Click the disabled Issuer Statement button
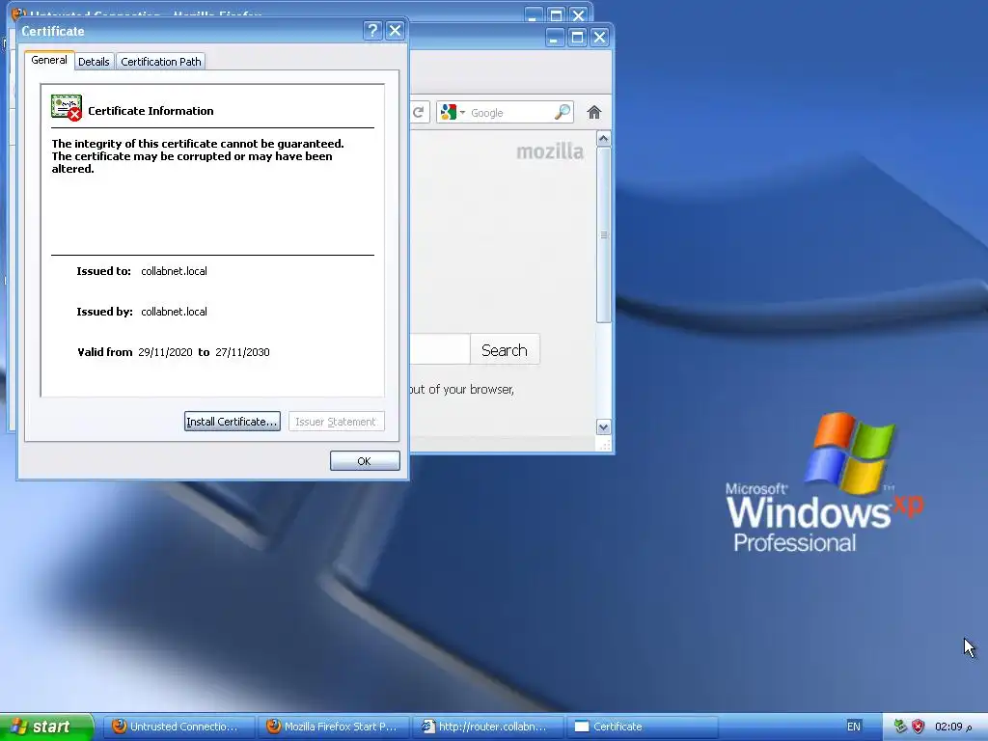 [336, 422]
